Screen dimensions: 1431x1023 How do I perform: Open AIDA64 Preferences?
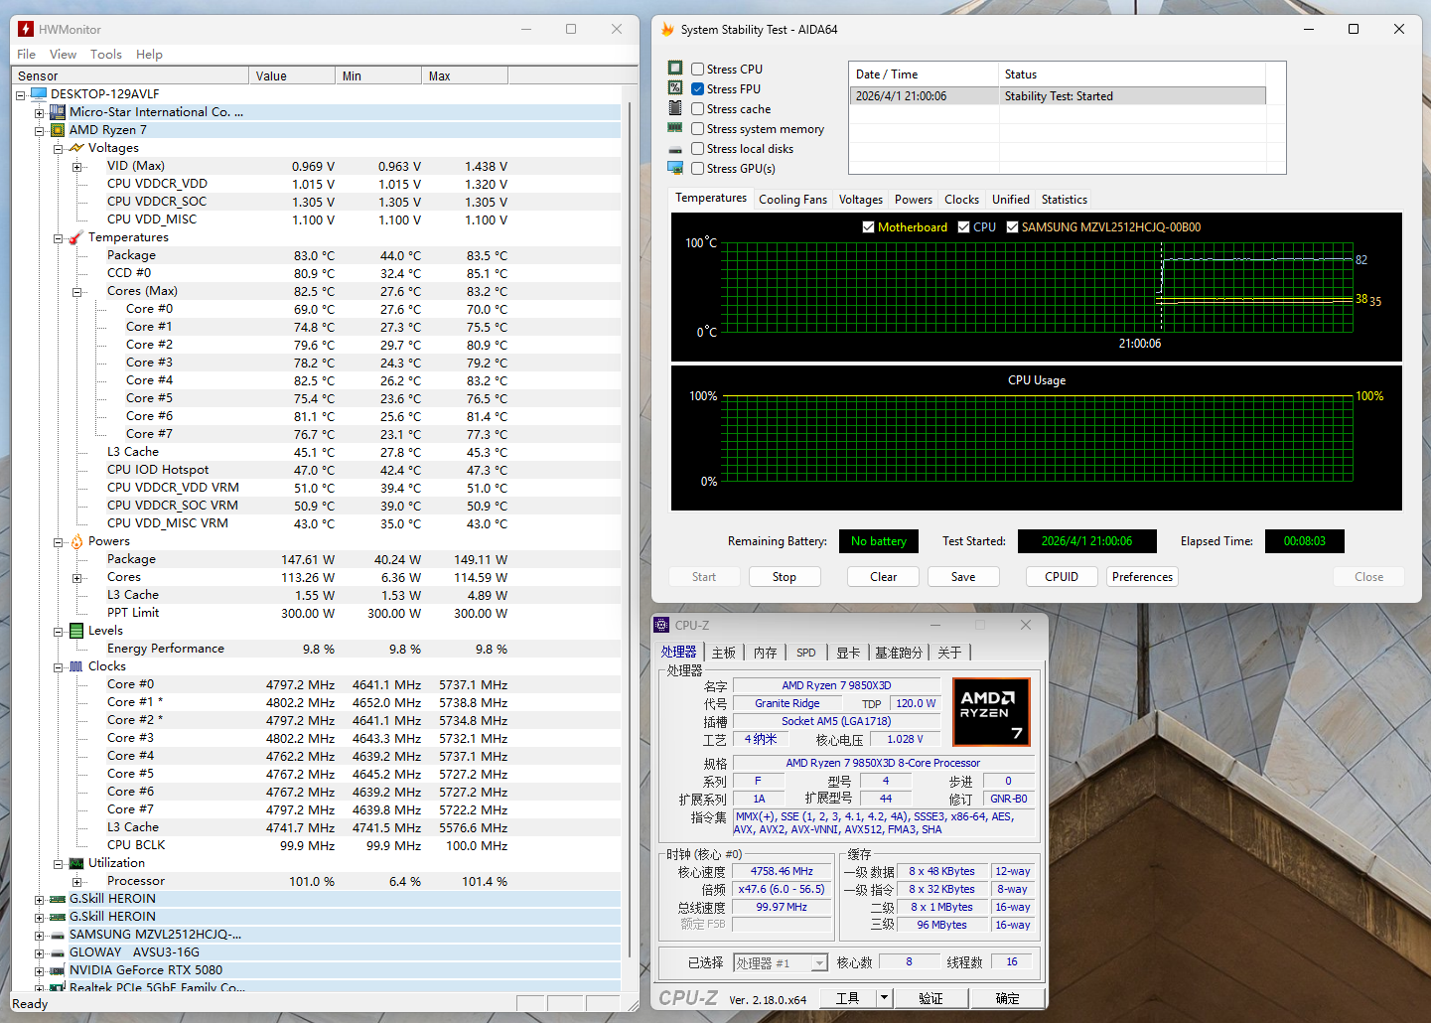click(x=1142, y=577)
